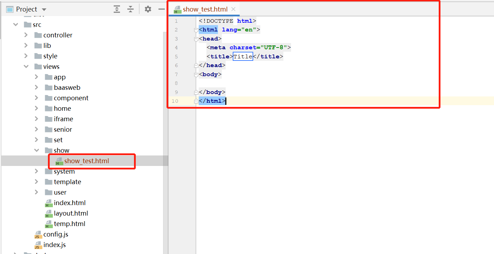Close the show_test.html tab
Screen dimensions: 494x254
233,9
